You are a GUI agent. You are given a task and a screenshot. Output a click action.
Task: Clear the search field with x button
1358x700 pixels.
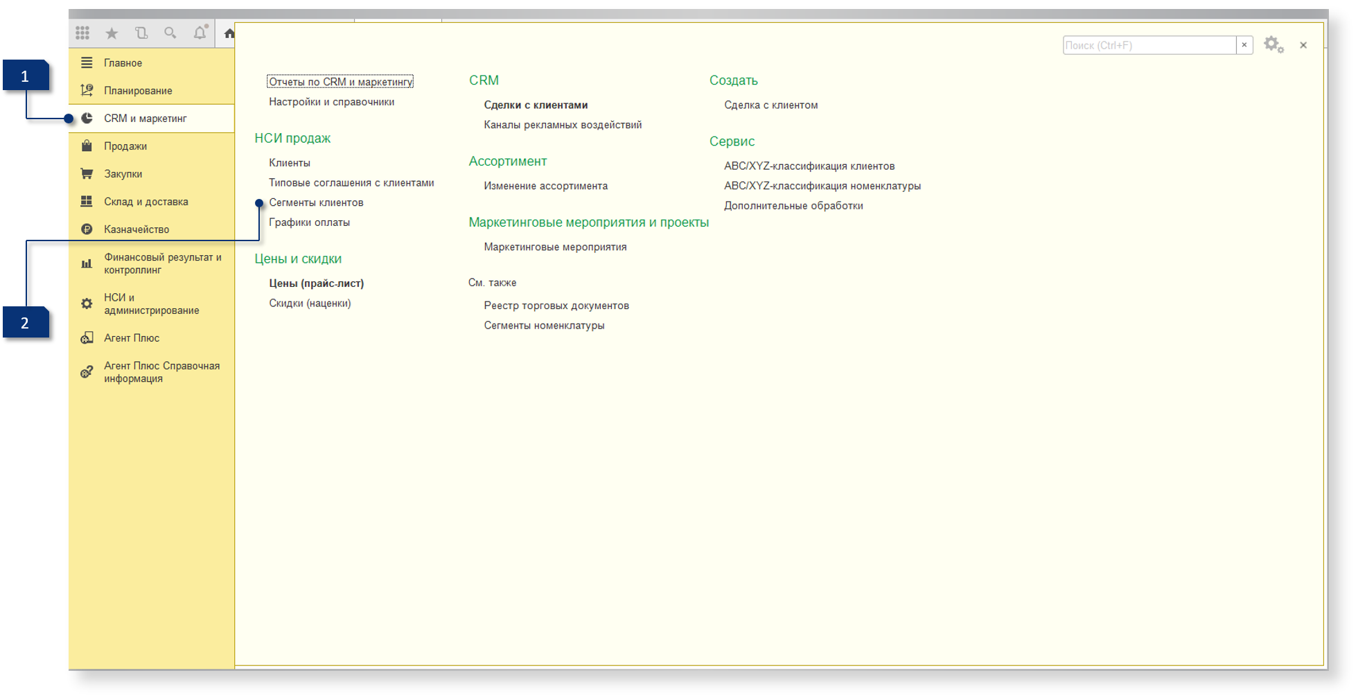click(x=1244, y=45)
